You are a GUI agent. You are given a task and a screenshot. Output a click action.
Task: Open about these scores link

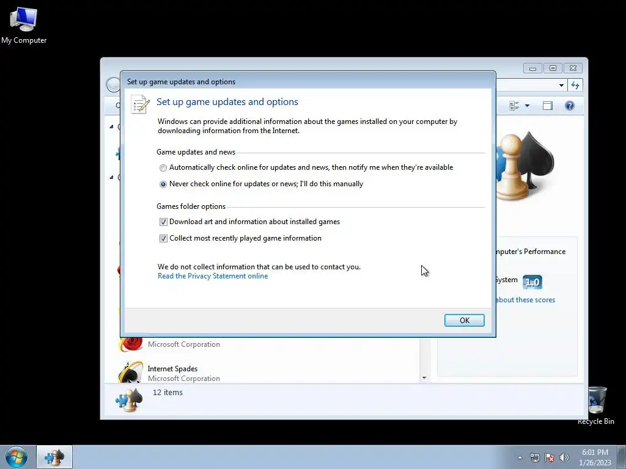tap(525, 300)
